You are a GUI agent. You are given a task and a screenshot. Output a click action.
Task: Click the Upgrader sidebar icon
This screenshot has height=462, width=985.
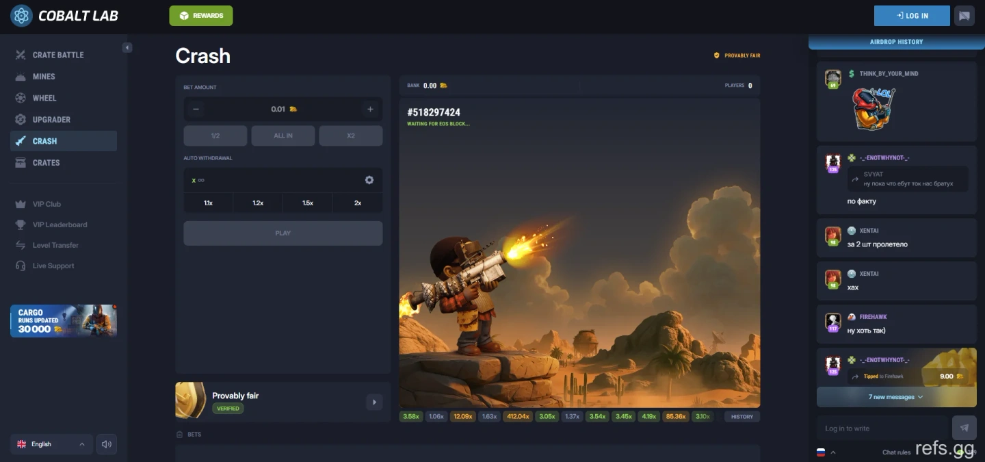point(21,120)
